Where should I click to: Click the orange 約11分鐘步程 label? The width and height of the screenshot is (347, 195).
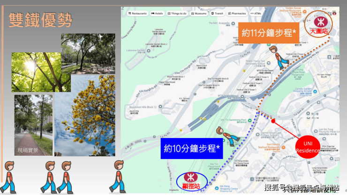coord(269,33)
